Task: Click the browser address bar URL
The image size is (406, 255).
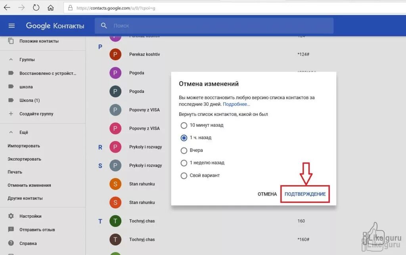Action: pos(116,8)
